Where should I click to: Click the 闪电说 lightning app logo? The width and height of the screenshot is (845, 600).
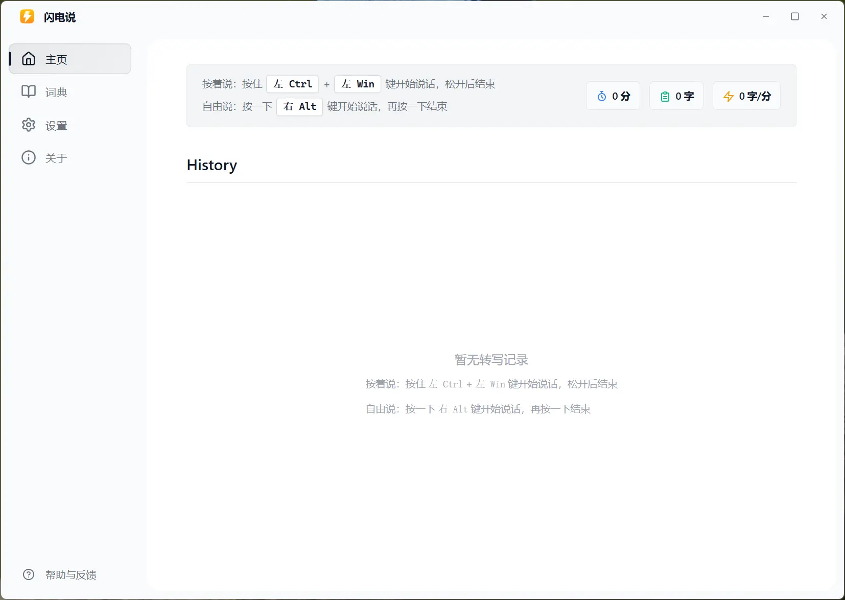click(x=27, y=17)
